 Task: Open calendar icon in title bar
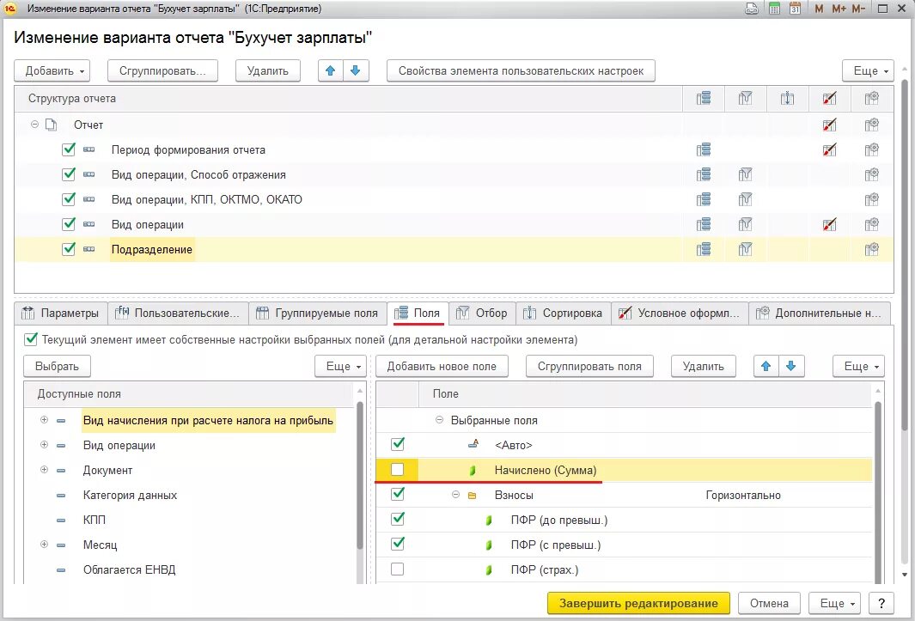click(x=795, y=9)
